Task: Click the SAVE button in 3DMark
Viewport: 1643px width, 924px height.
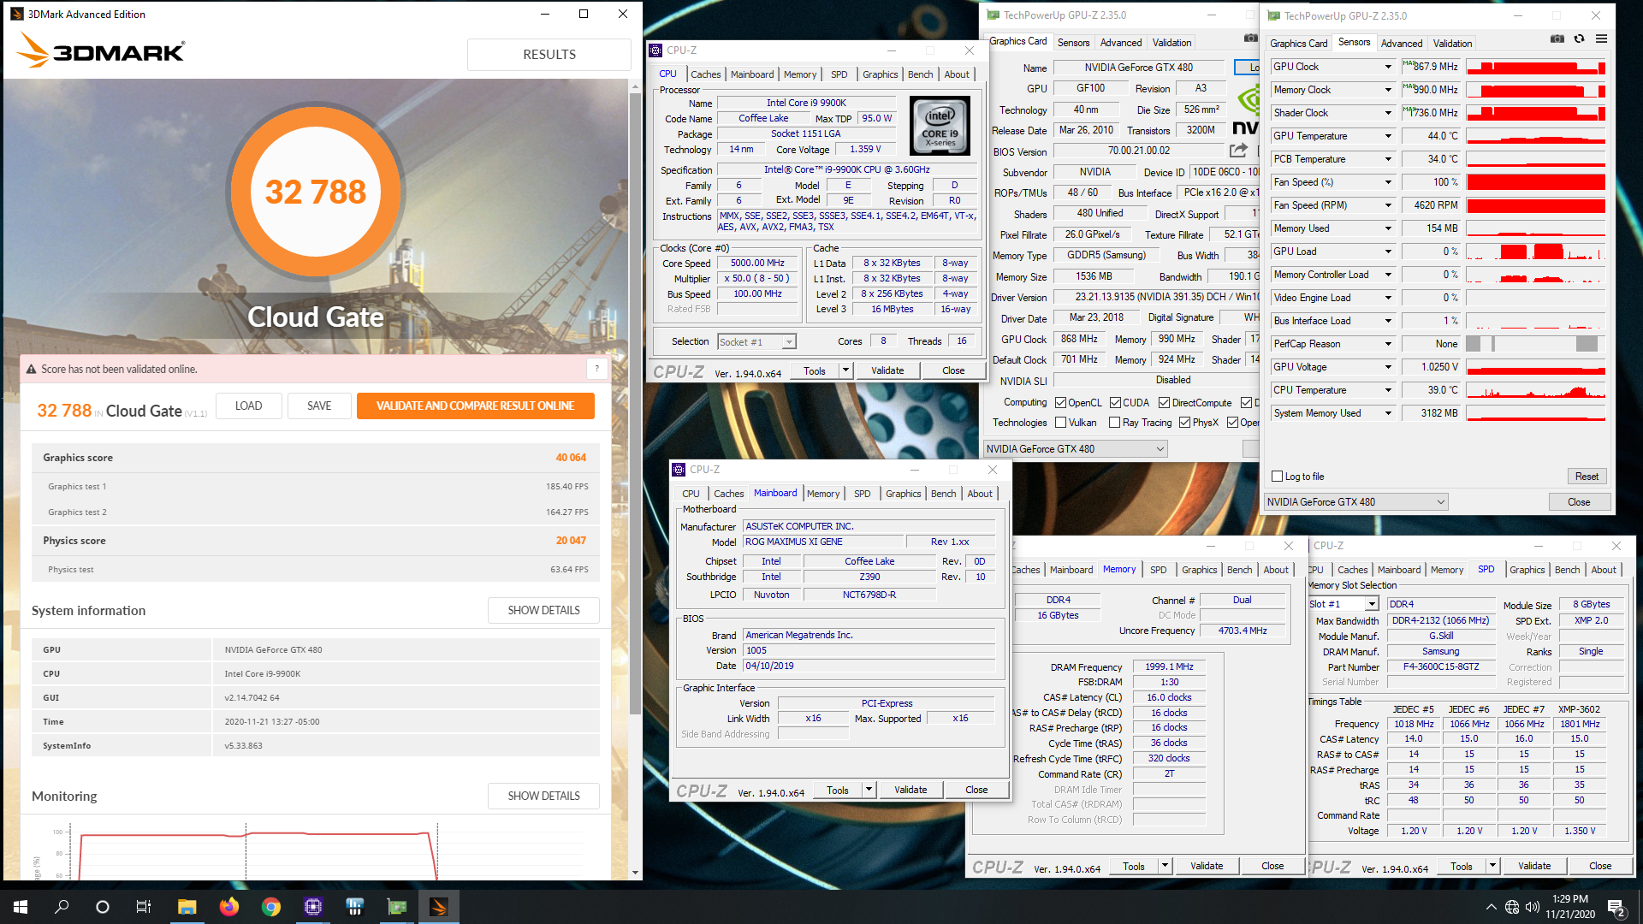Action: click(319, 406)
